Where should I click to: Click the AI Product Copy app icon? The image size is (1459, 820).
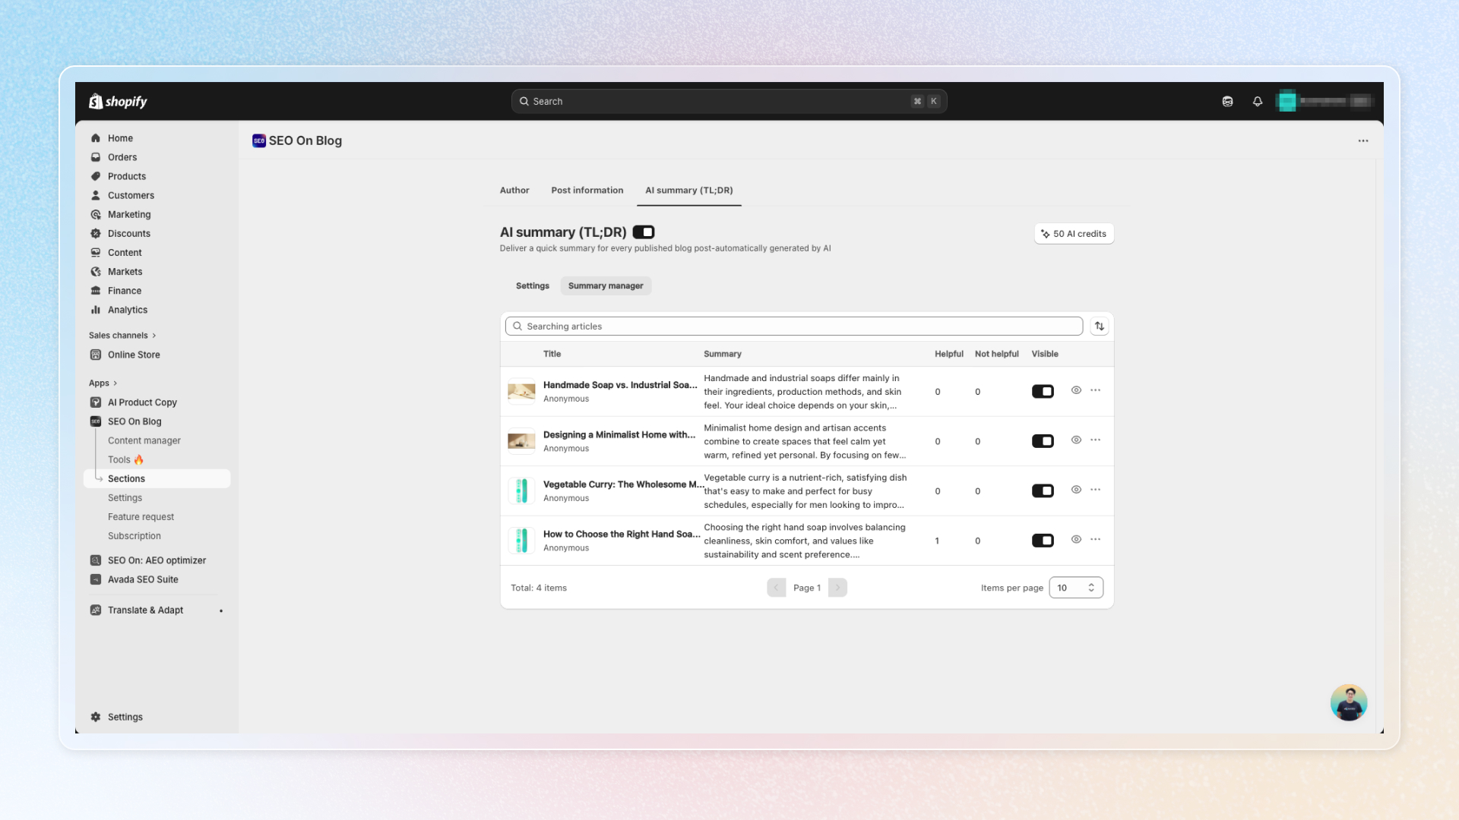[x=96, y=402]
